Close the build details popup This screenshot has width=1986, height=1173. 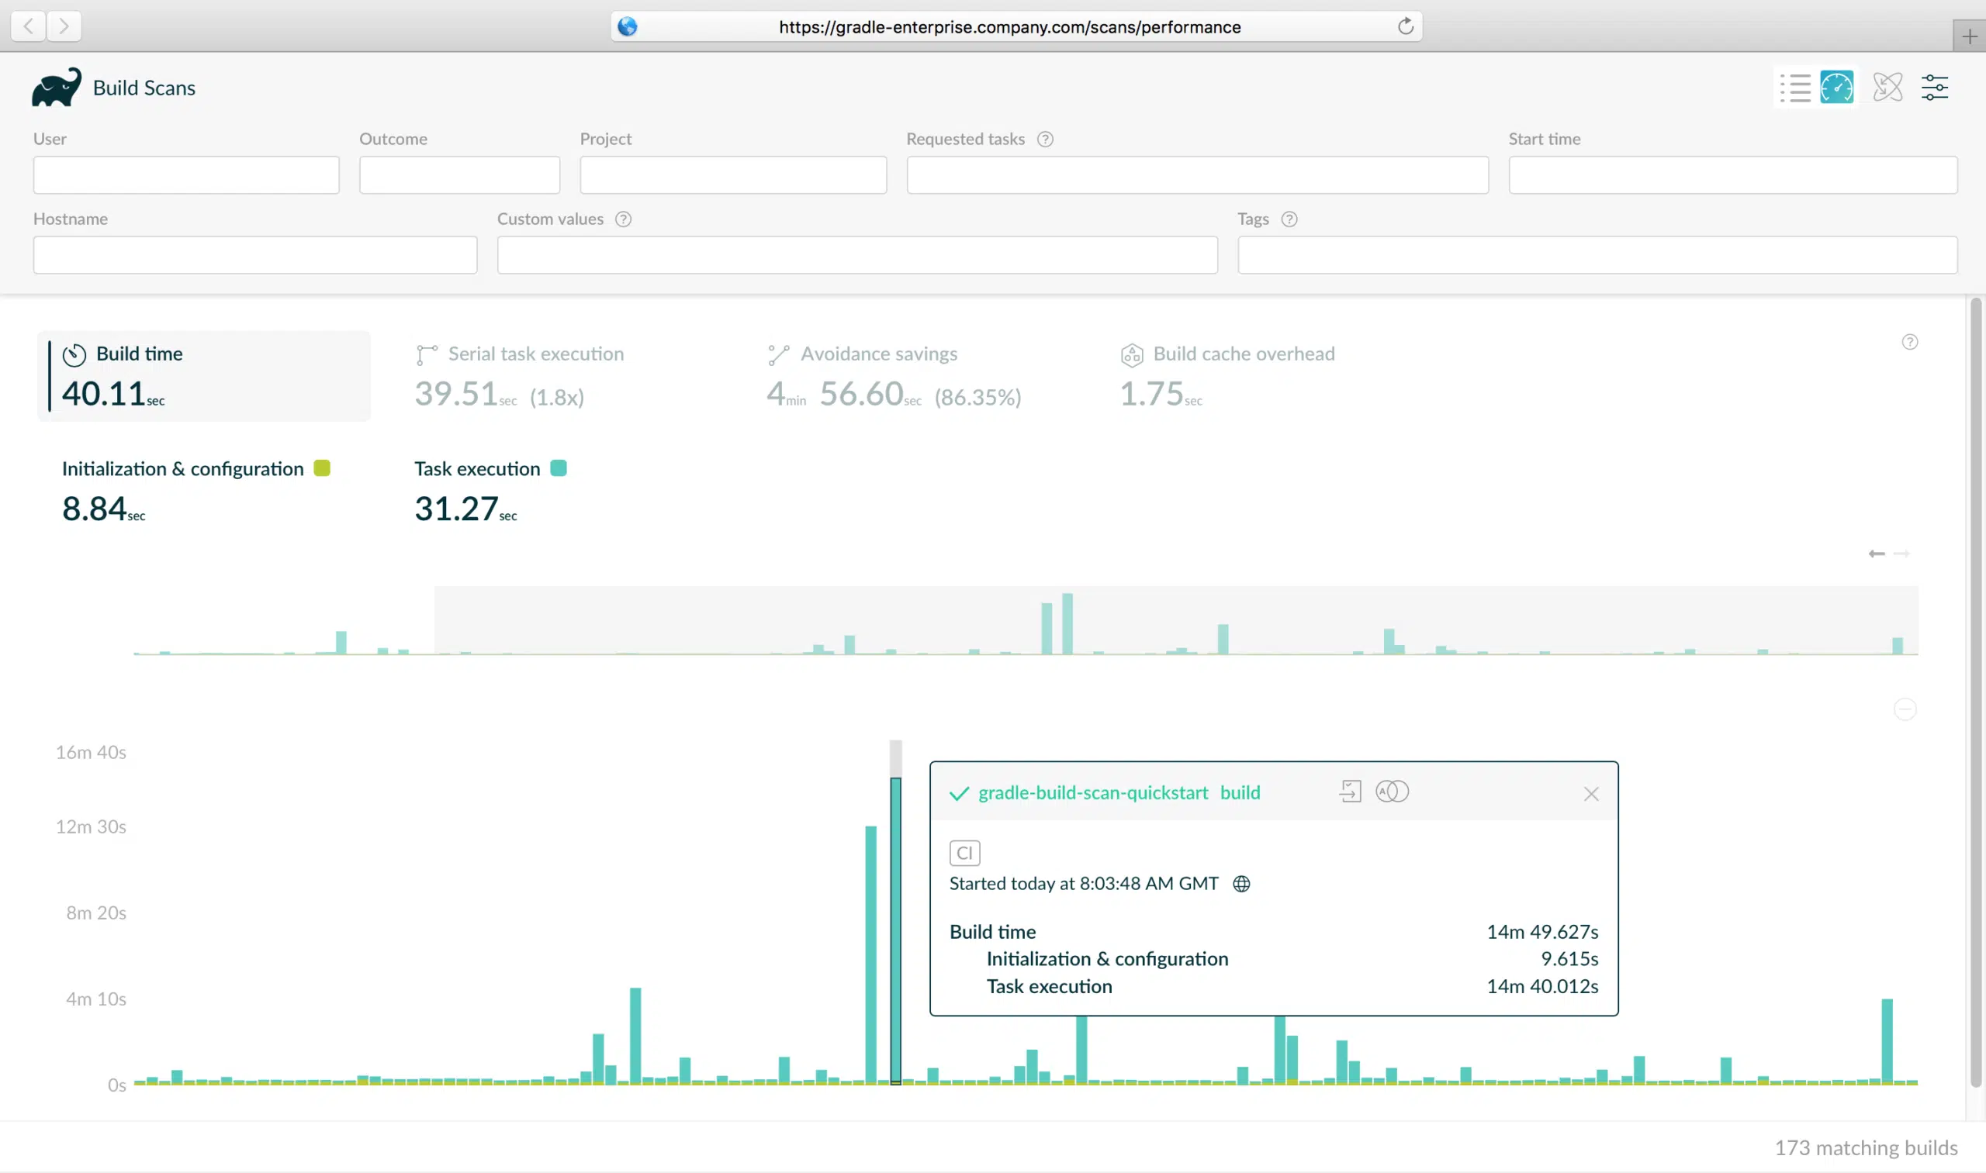[1591, 794]
